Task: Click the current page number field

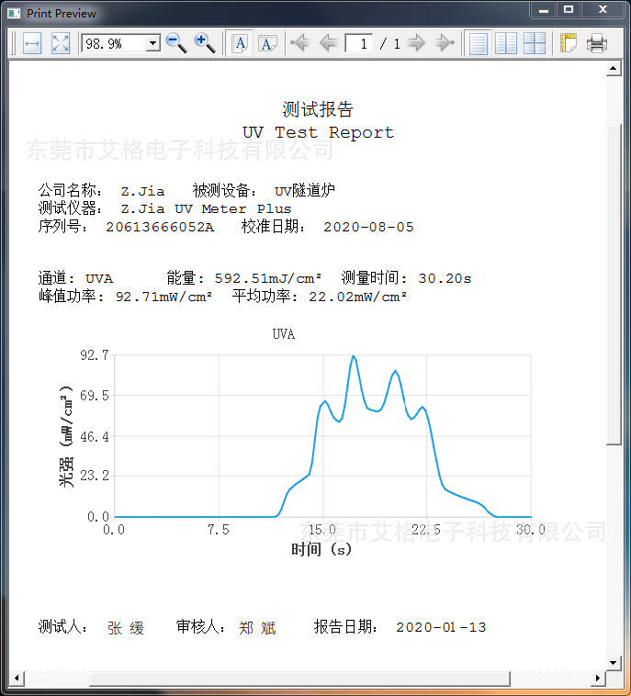Action: pyautogui.click(x=359, y=43)
